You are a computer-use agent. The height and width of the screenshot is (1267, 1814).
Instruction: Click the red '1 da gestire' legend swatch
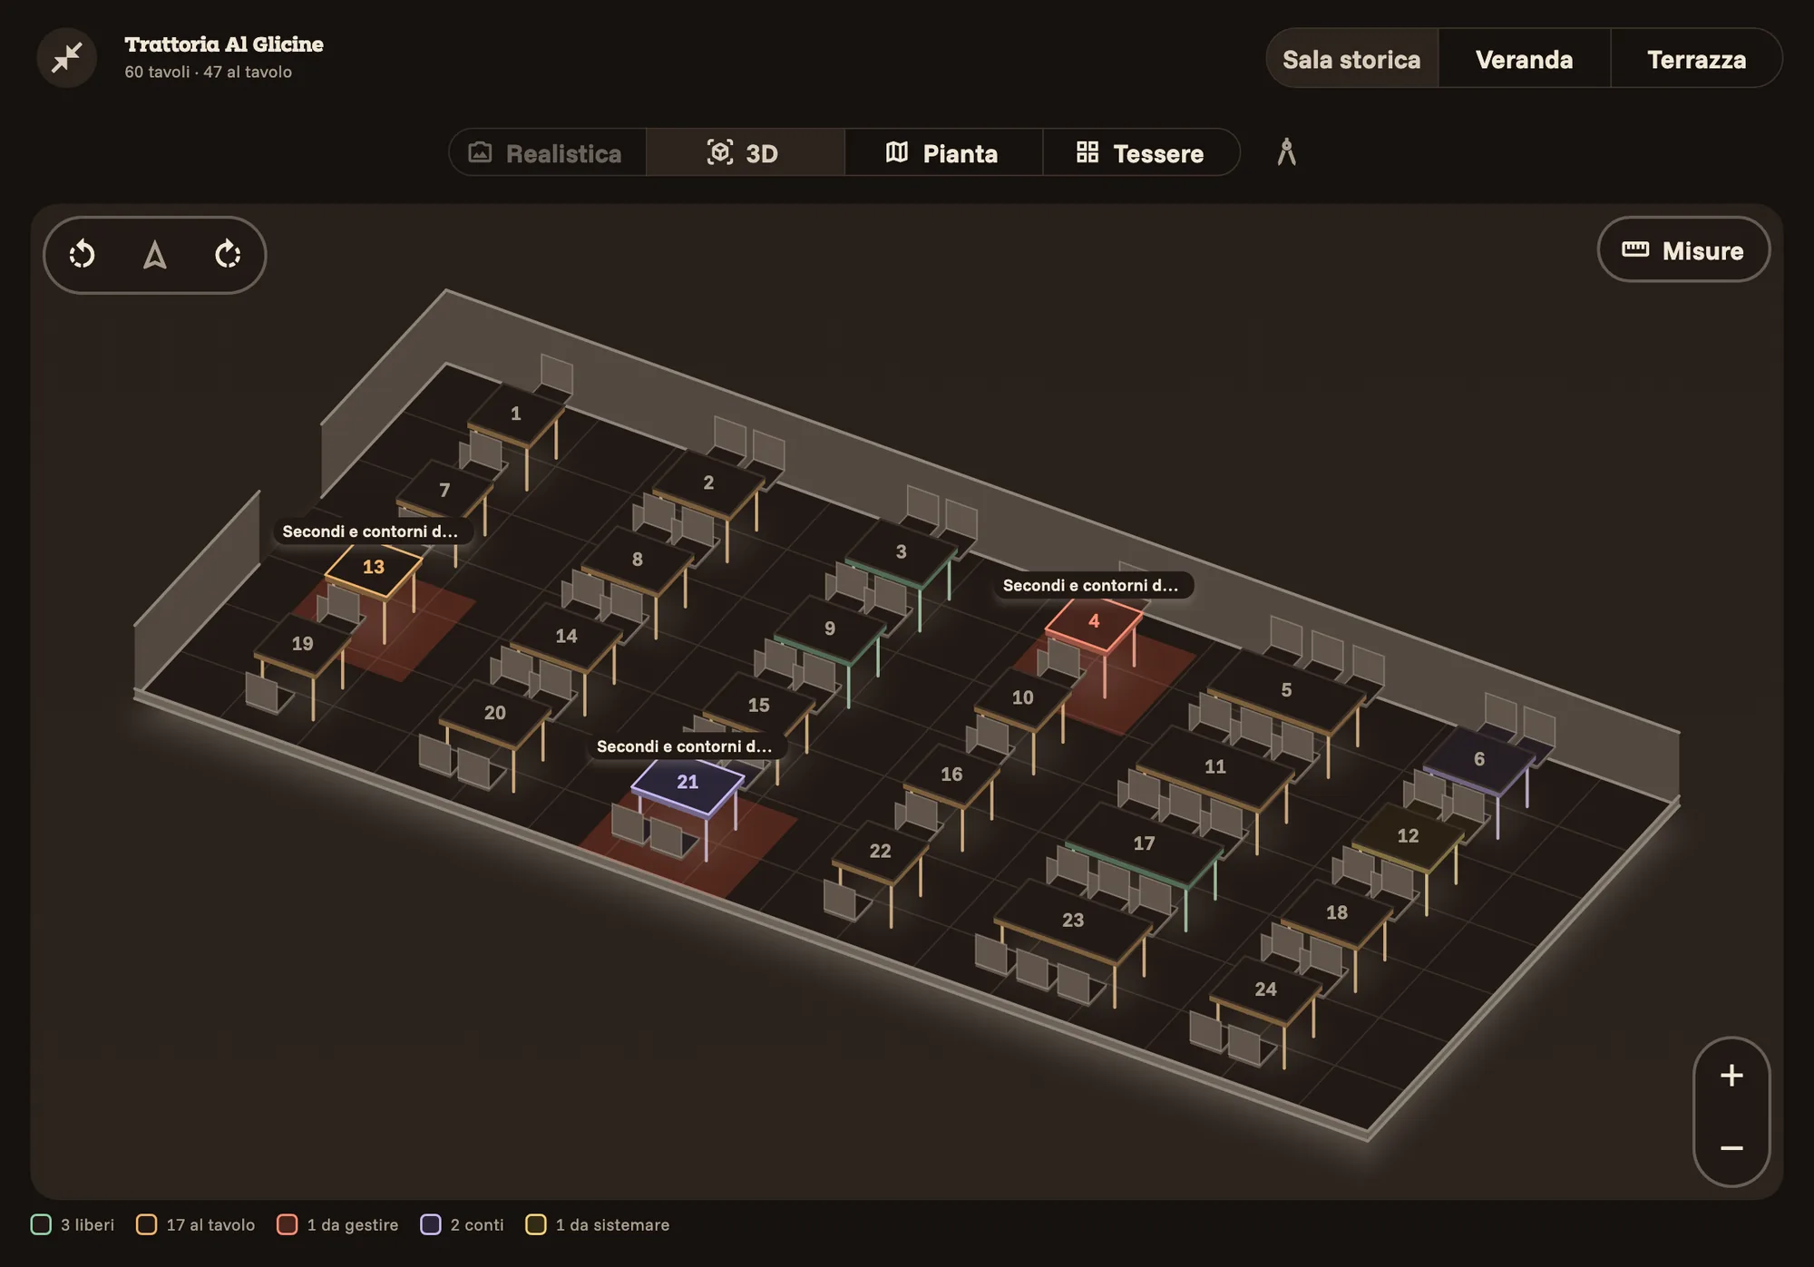tap(287, 1225)
